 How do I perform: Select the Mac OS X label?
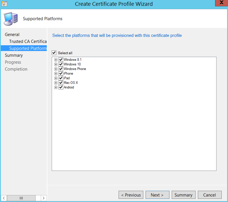tap(71, 83)
